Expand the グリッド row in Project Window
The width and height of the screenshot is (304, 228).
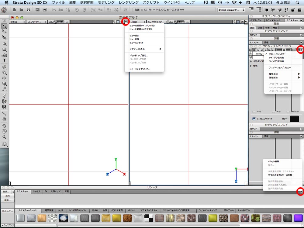pos(251,61)
